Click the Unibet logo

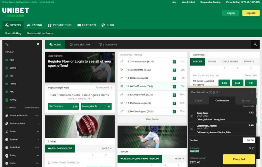15,12
